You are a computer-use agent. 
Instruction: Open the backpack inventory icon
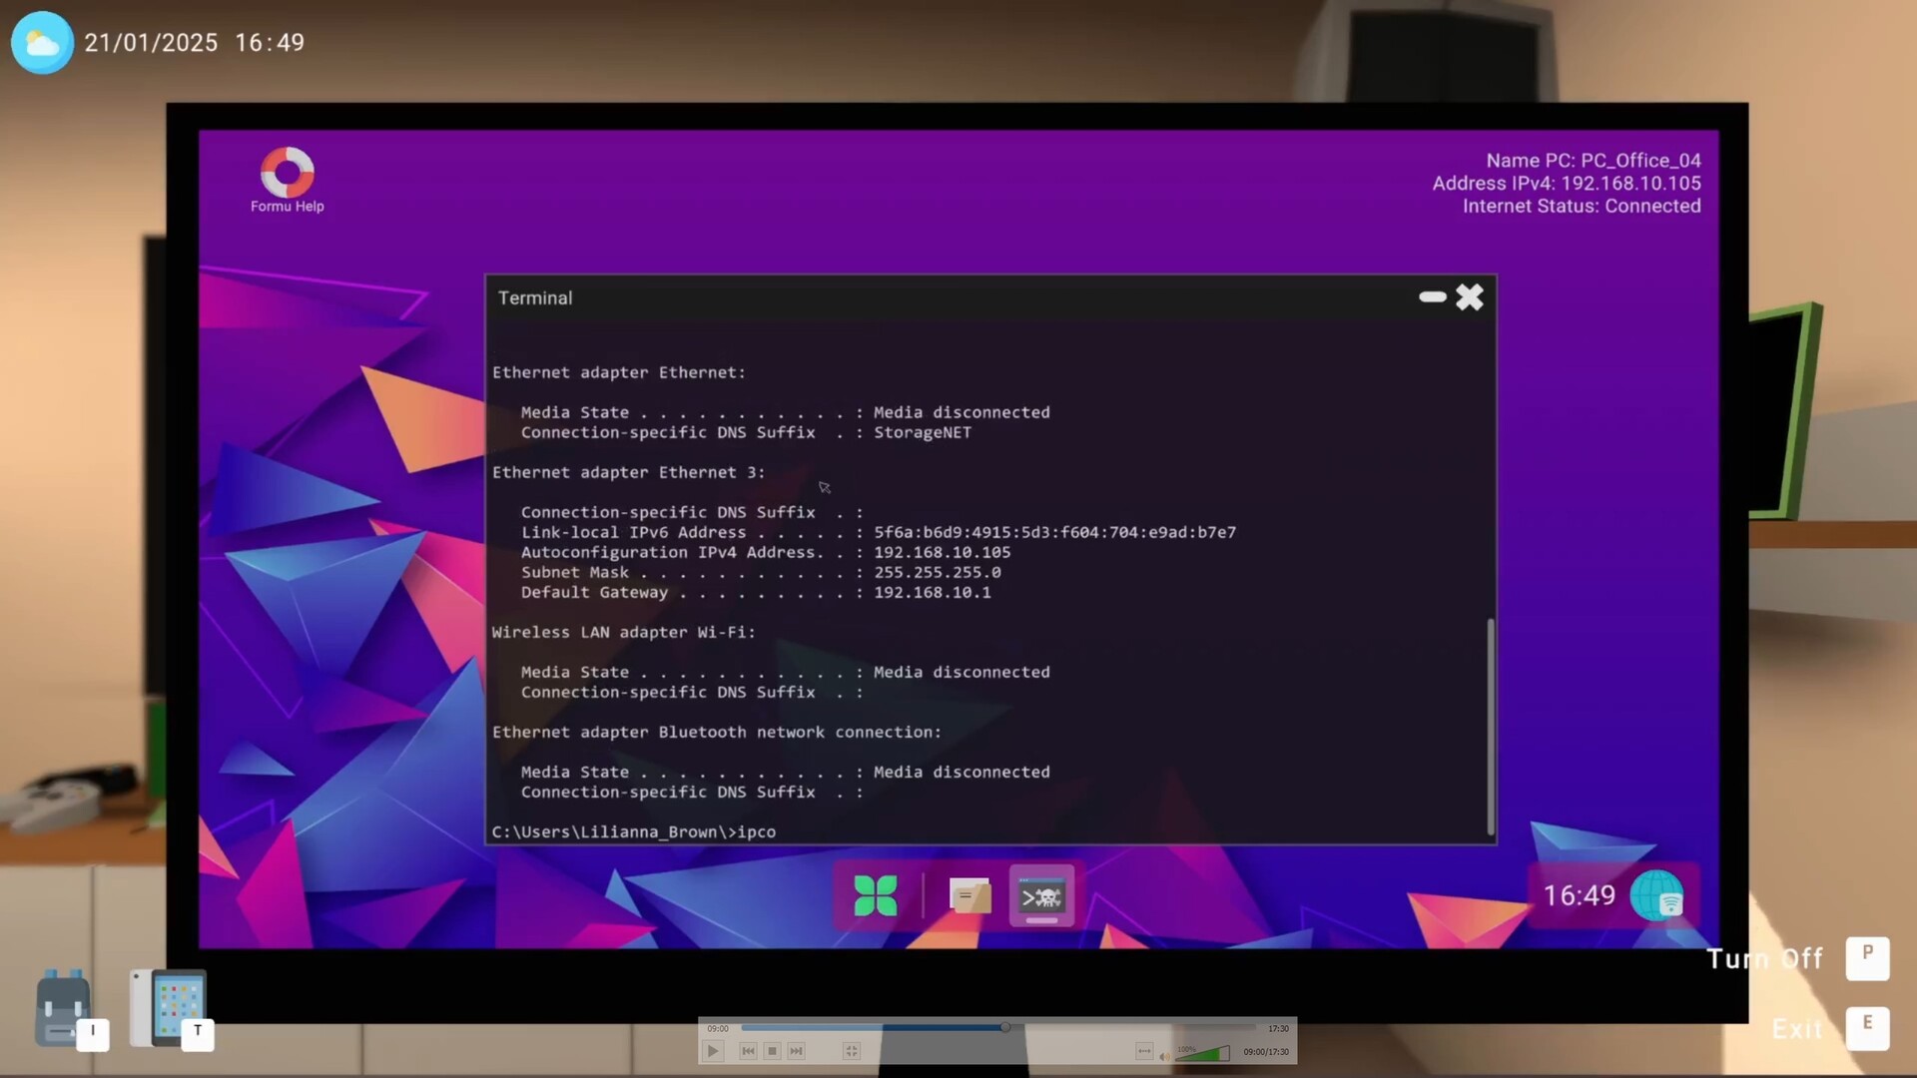pos(63,1008)
